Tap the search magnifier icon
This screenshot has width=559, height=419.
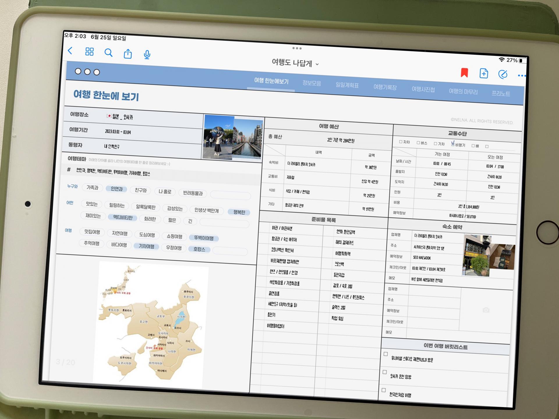click(108, 53)
